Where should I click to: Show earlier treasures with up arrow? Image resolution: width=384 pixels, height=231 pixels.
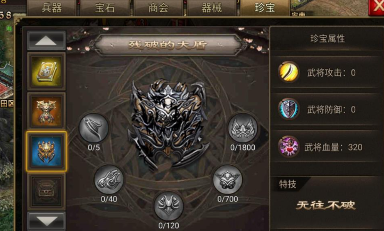(46, 40)
